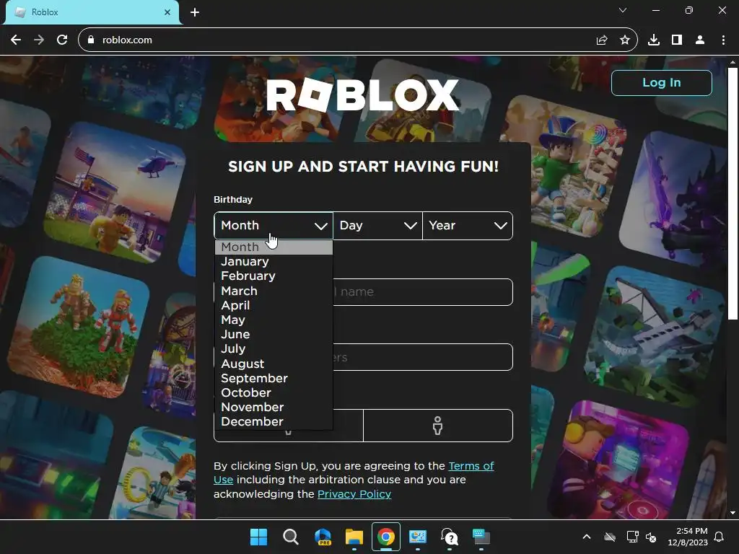
Task: Show hidden system tray icons
Action: coord(587,537)
